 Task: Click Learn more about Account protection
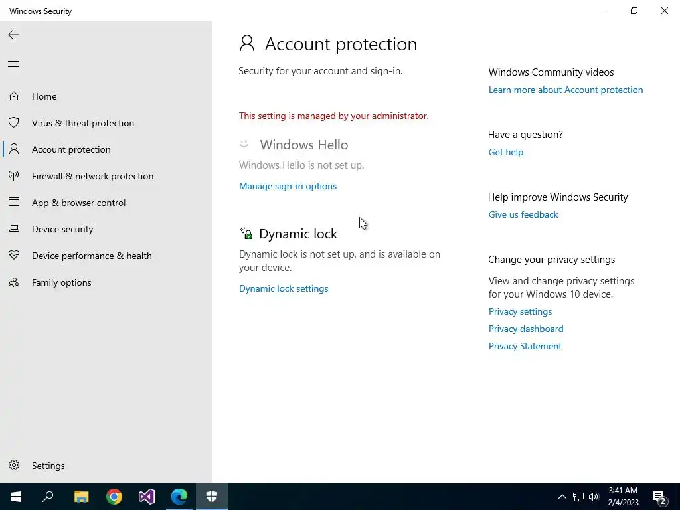click(566, 90)
